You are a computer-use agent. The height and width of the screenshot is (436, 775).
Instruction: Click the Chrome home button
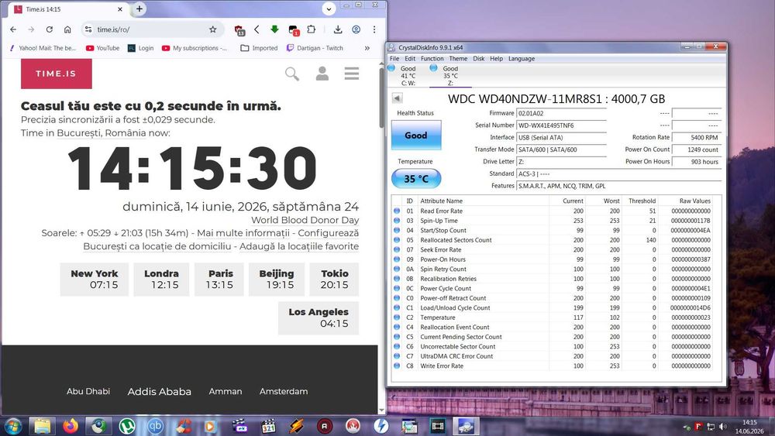point(67,29)
